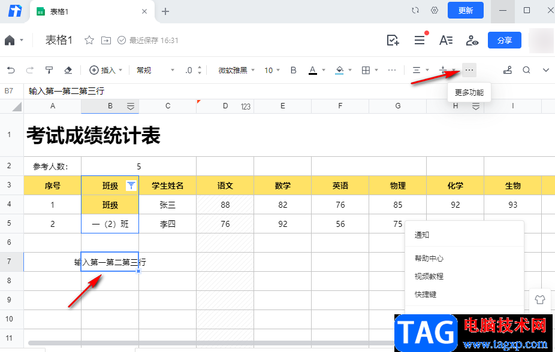Open the text format A icon
This screenshot has height=352, width=555.
pos(446,40)
